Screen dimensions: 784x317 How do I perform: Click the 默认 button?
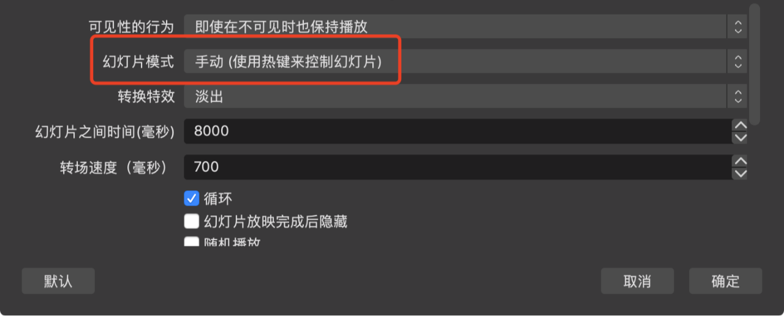click(58, 281)
